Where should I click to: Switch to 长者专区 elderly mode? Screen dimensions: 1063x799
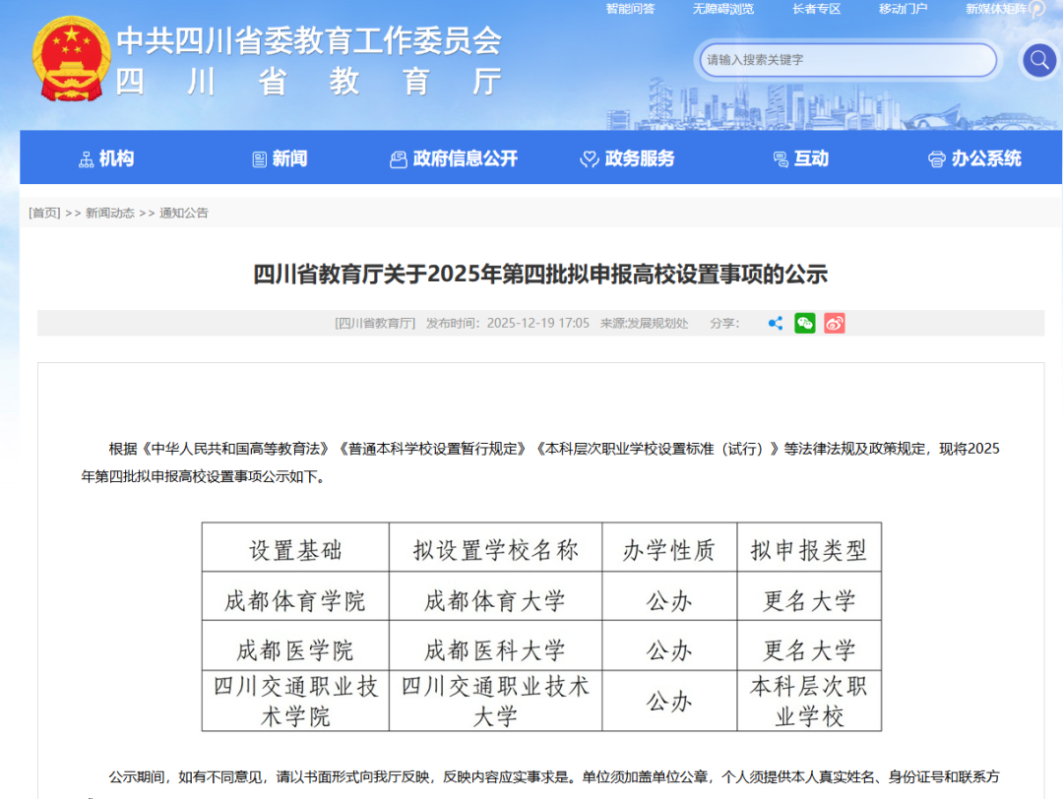[816, 9]
